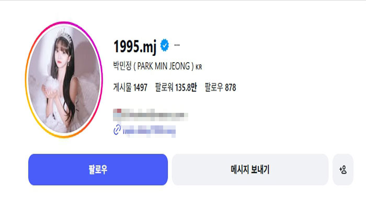Viewport: 366px width, 209px height.
Task: Click the 메시지 보내기 message button
Action: tap(250, 170)
